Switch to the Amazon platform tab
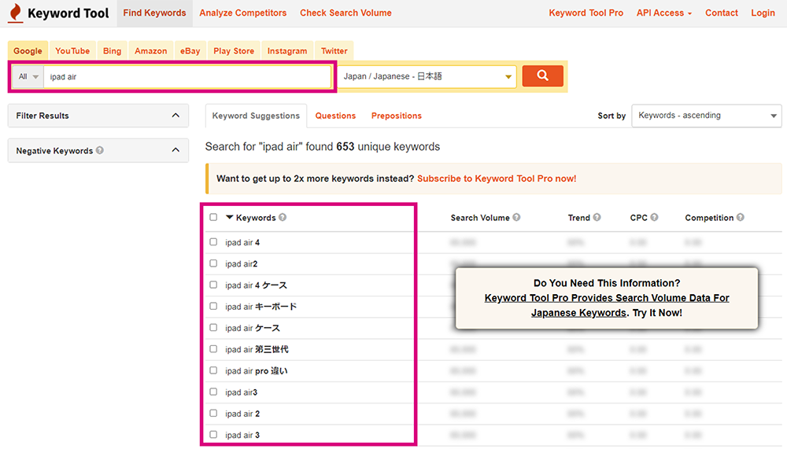Viewport: 787px width, 449px height. [x=150, y=50]
